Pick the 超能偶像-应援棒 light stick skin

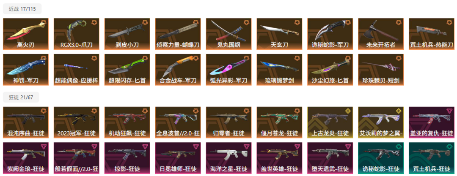(x=76, y=70)
